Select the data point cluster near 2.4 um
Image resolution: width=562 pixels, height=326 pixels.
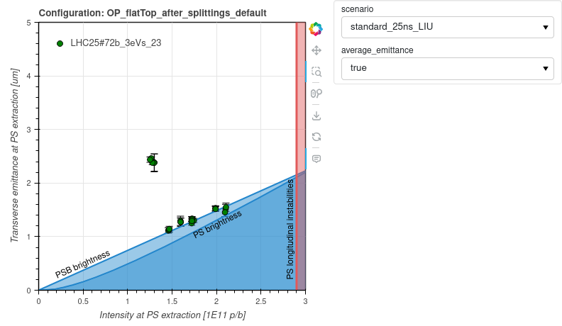pos(152,161)
